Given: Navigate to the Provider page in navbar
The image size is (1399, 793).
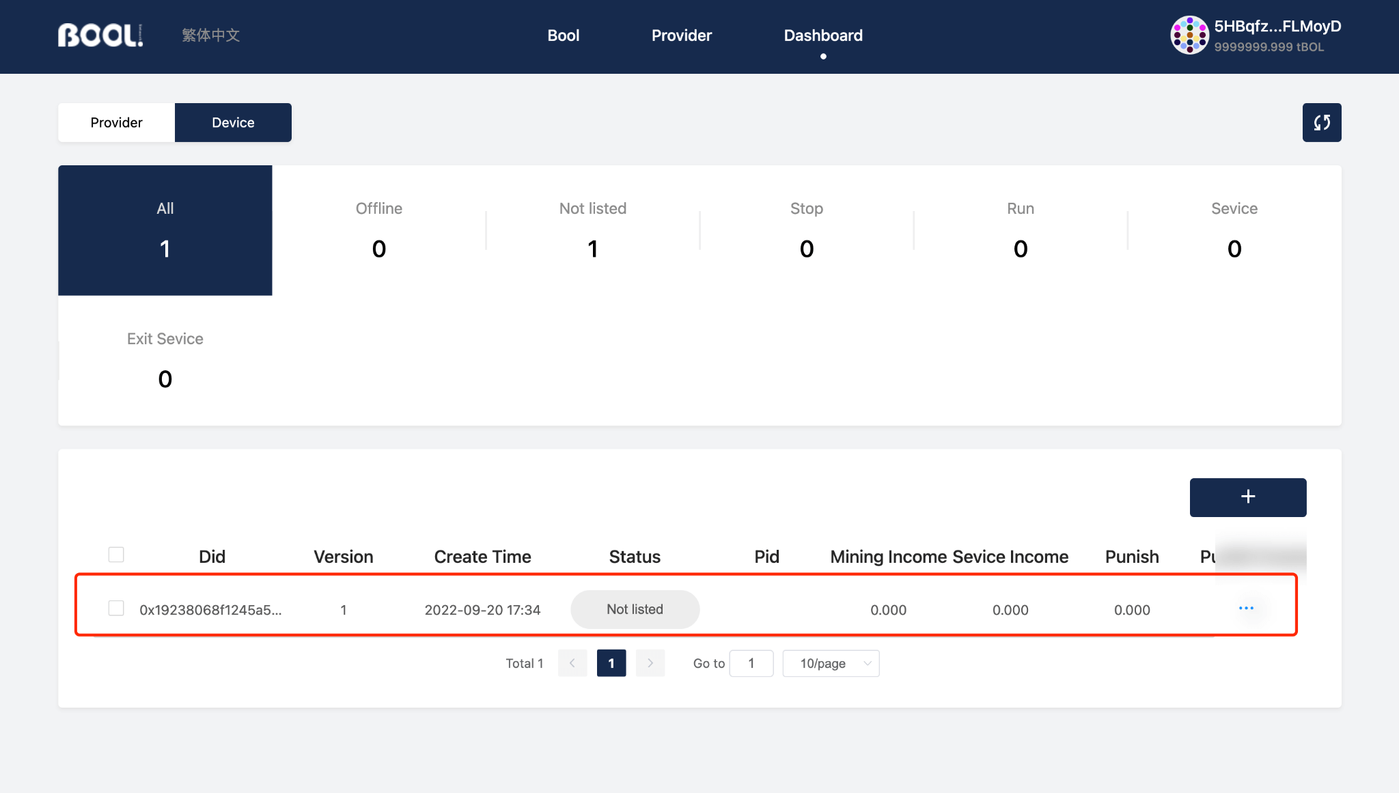Looking at the screenshot, I should click(681, 35).
